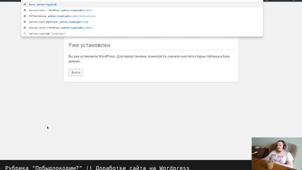Viewport: 302px width, 170px height.
Task: Click the 'Вы уже установили WordPress' paragraph
Action: coord(149,59)
